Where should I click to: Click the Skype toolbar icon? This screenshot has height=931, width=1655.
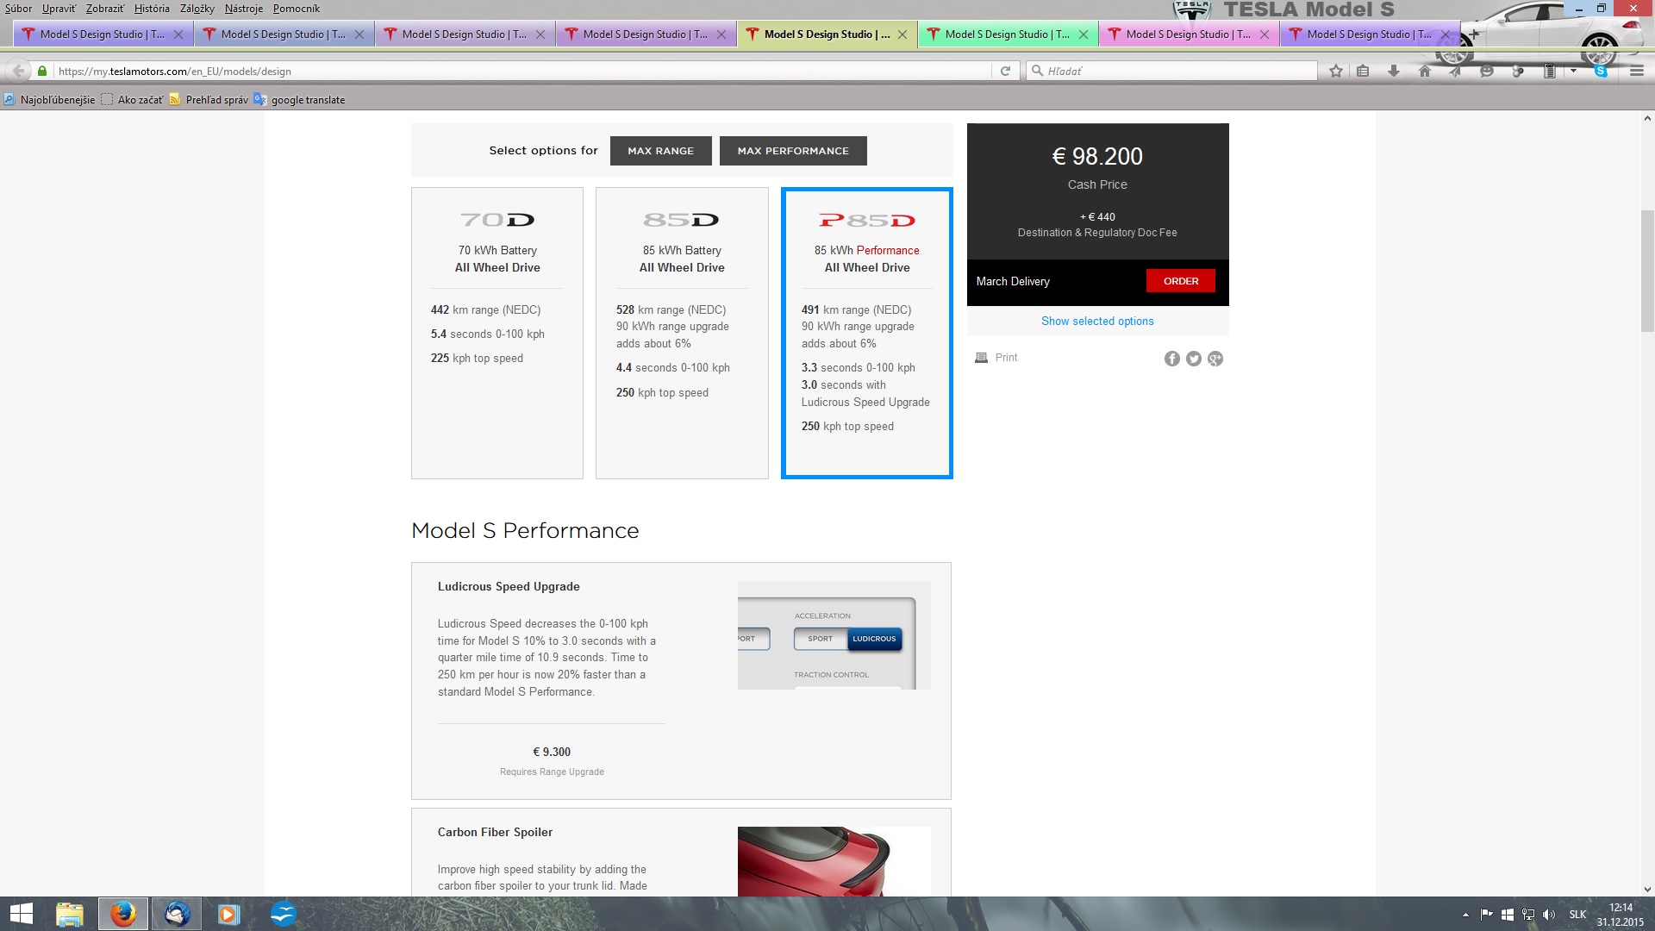point(1601,71)
